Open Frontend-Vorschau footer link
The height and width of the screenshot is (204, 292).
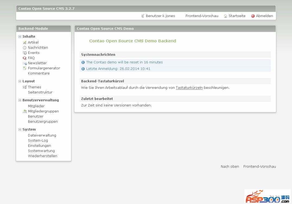point(260,167)
